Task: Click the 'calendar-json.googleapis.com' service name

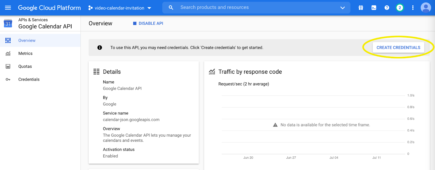Action: (x=131, y=120)
